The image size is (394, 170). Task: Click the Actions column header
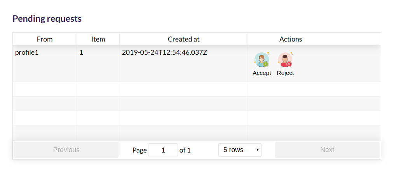(x=291, y=39)
